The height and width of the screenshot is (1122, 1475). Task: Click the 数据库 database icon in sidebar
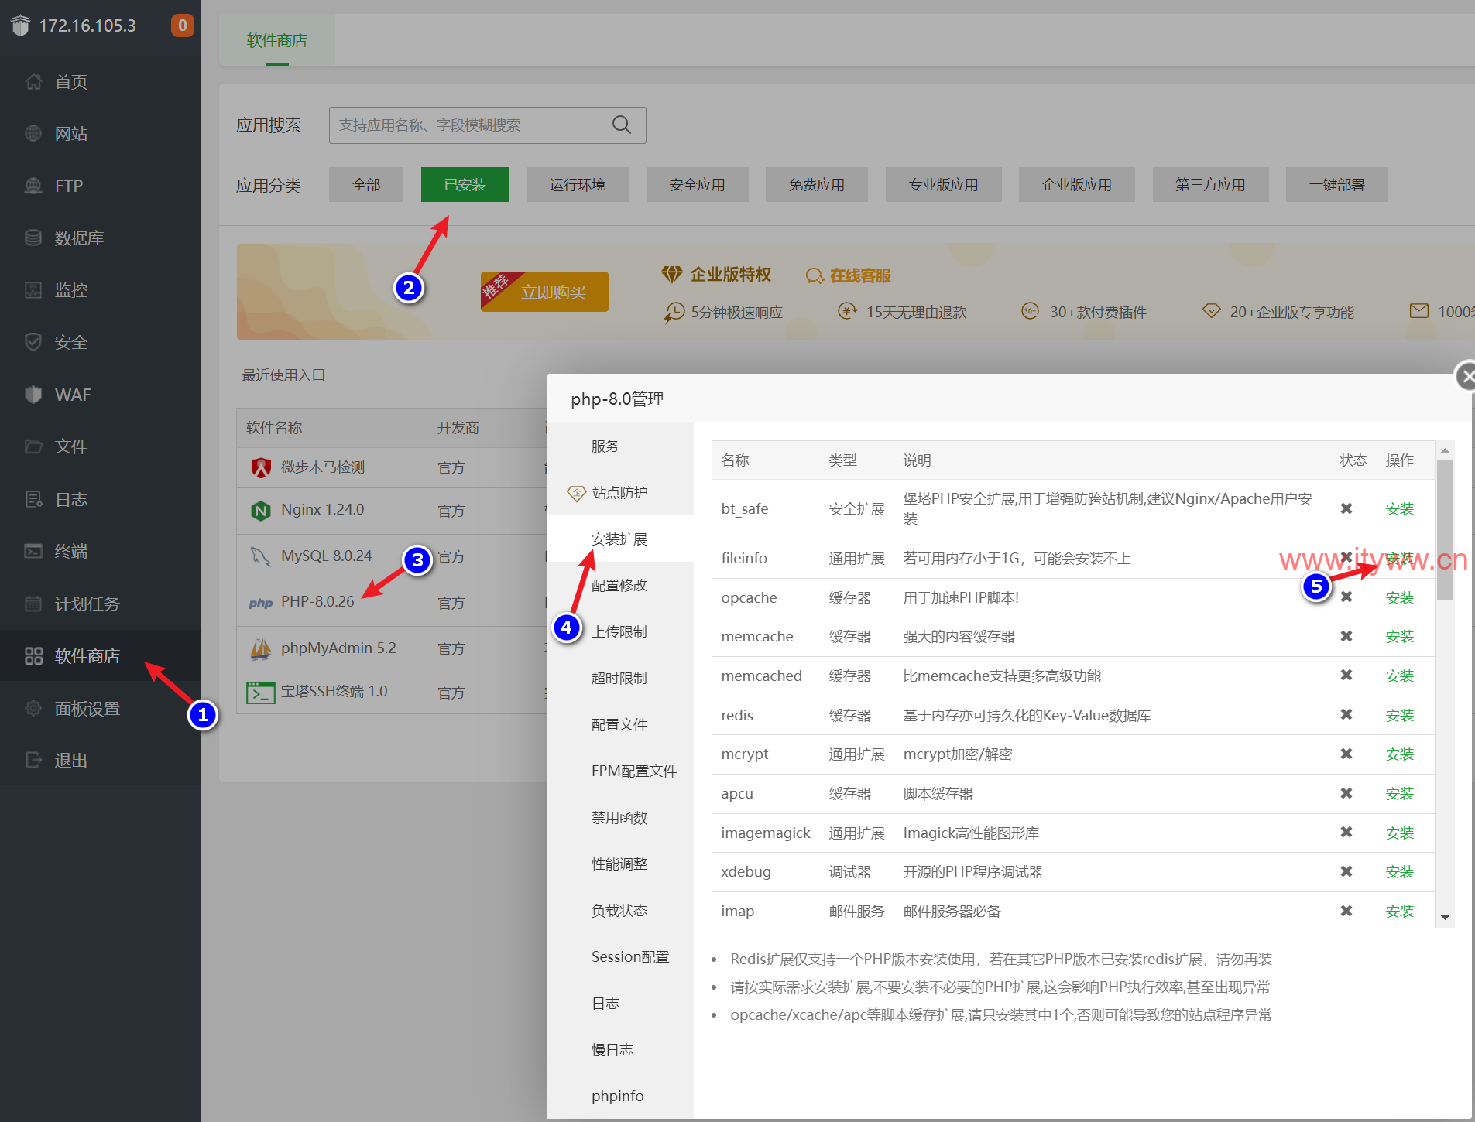pos(33,238)
